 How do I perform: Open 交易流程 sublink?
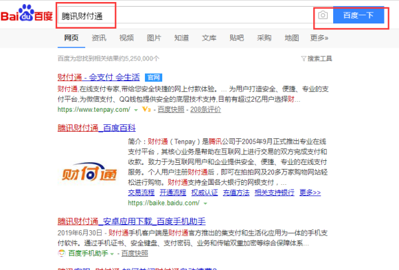click(141, 193)
